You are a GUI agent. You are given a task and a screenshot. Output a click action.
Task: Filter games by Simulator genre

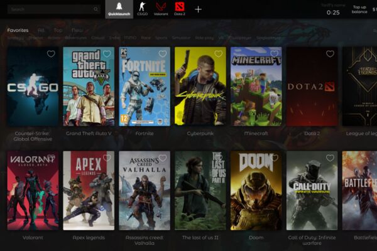click(181, 38)
